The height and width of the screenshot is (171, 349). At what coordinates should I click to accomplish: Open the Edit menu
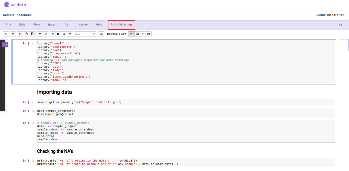pyautogui.click(x=22, y=25)
